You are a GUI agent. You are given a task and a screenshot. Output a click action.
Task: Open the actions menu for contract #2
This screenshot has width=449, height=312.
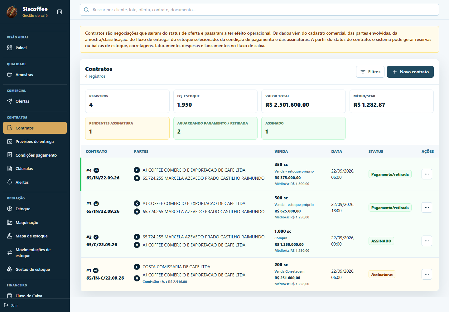pos(427,241)
